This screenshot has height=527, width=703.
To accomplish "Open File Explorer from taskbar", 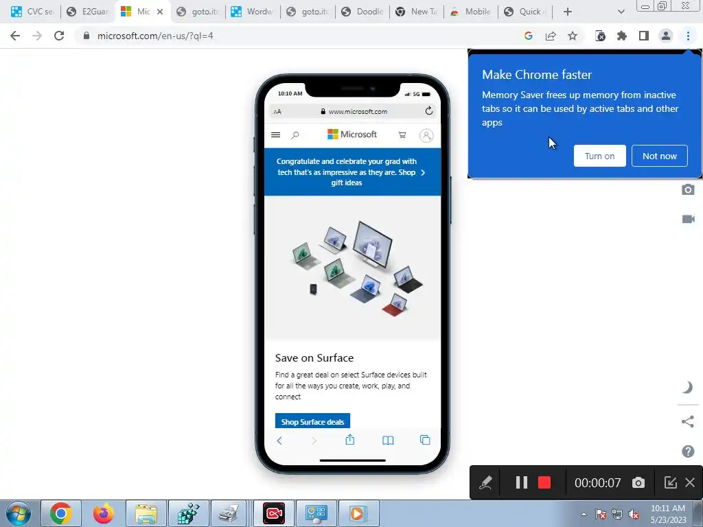I will tap(146, 513).
